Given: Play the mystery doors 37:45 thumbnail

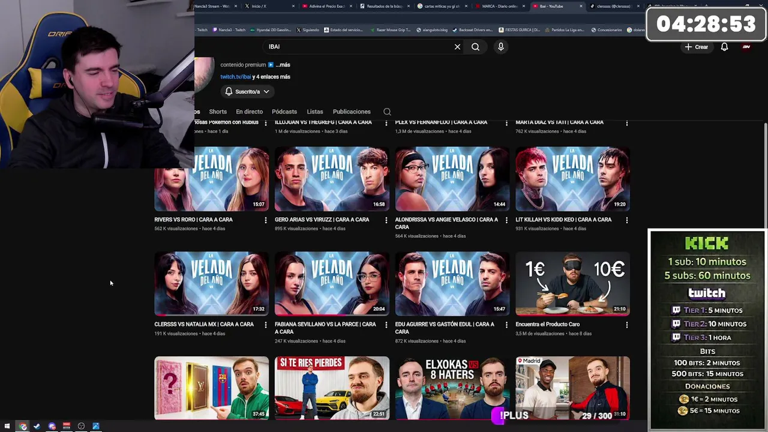Looking at the screenshot, I should [211, 388].
